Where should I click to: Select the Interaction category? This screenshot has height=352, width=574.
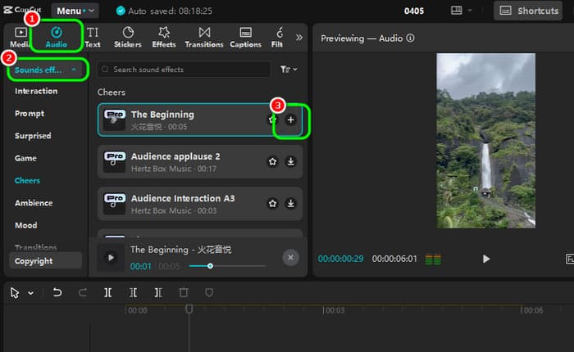click(36, 91)
